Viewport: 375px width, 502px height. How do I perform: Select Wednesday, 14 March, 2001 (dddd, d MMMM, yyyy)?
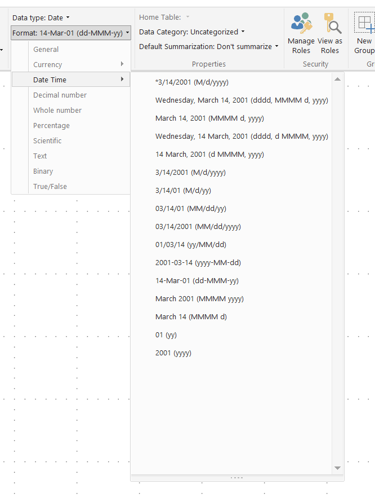(x=232, y=136)
